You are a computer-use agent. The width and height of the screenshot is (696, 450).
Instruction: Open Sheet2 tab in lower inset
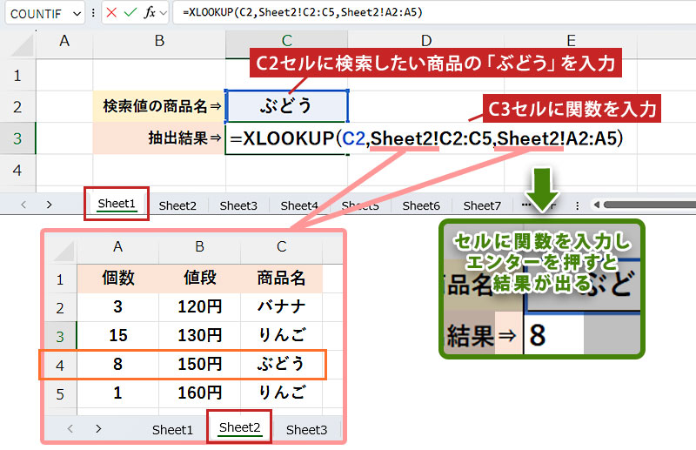click(240, 427)
